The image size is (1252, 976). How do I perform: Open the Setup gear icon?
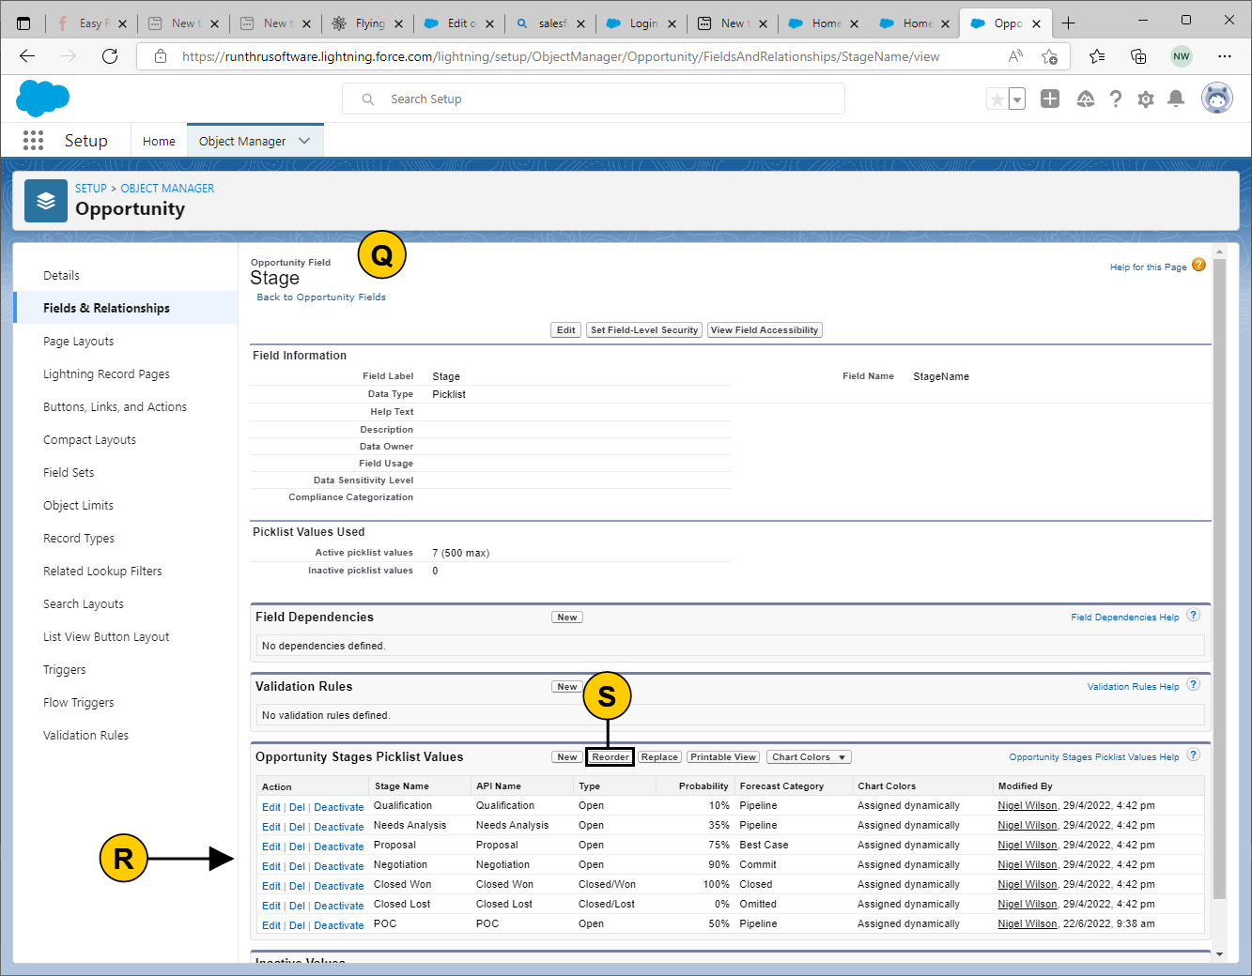(x=1145, y=99)
